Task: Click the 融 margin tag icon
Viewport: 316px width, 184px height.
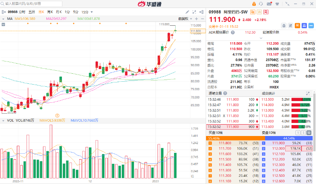Action: click(x=252, y=12)
